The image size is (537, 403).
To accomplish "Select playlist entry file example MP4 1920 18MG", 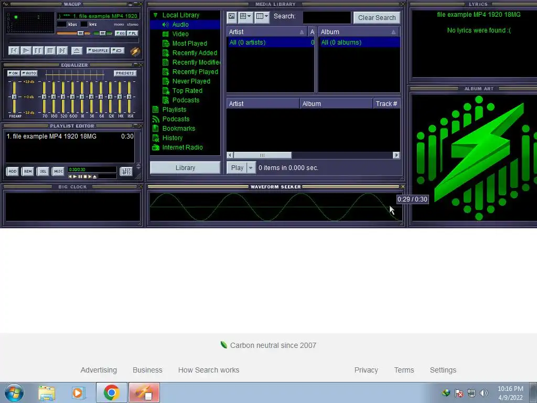I will (70, 136).
